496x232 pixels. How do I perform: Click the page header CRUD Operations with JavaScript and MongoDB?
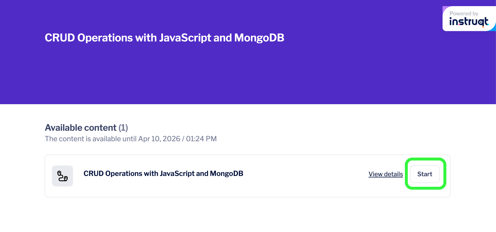click(164, 38)
